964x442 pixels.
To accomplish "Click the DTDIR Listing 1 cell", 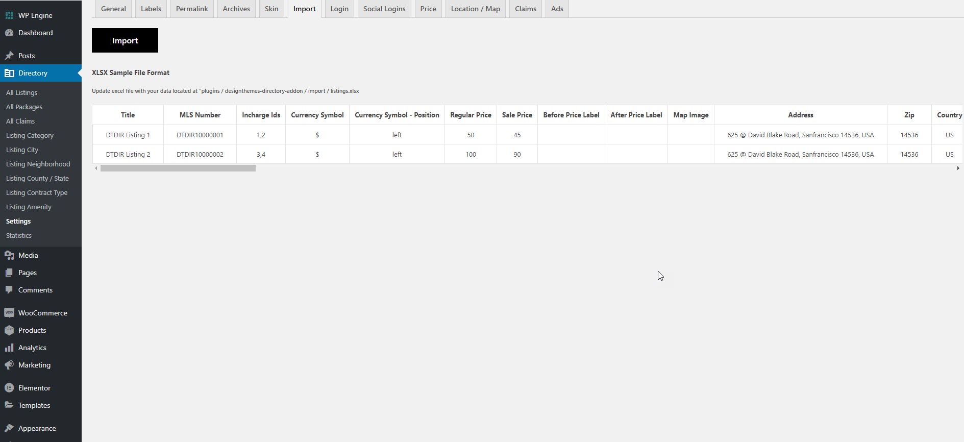I will click(128, 135).
